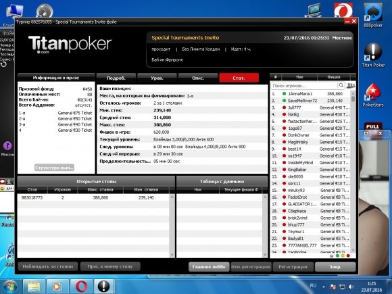Switch to Opera browser in taskbar
The height and width of the screenshot is (294, 392).
(x=81, y=287)
